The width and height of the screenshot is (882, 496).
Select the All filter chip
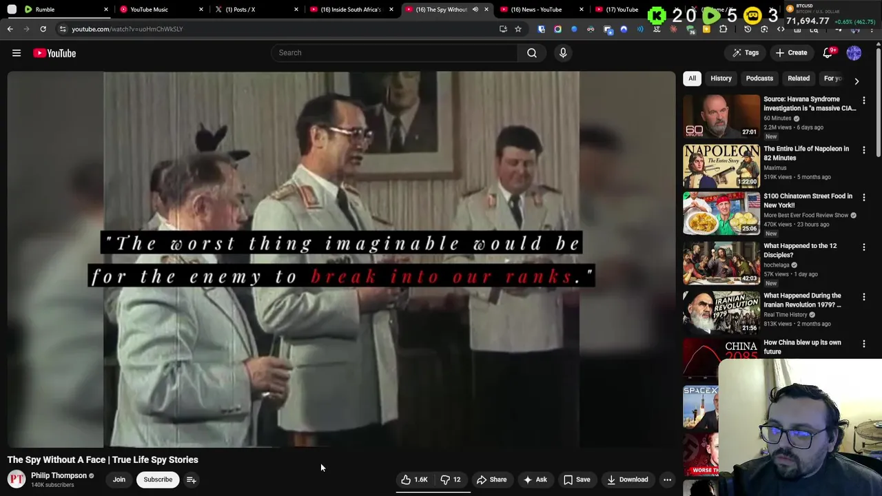pyautogui.click(x=692, y=79)
